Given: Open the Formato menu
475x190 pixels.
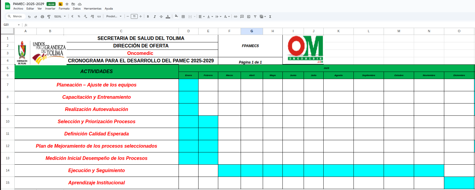Looking at the screenshot, I should pos(64,9).
